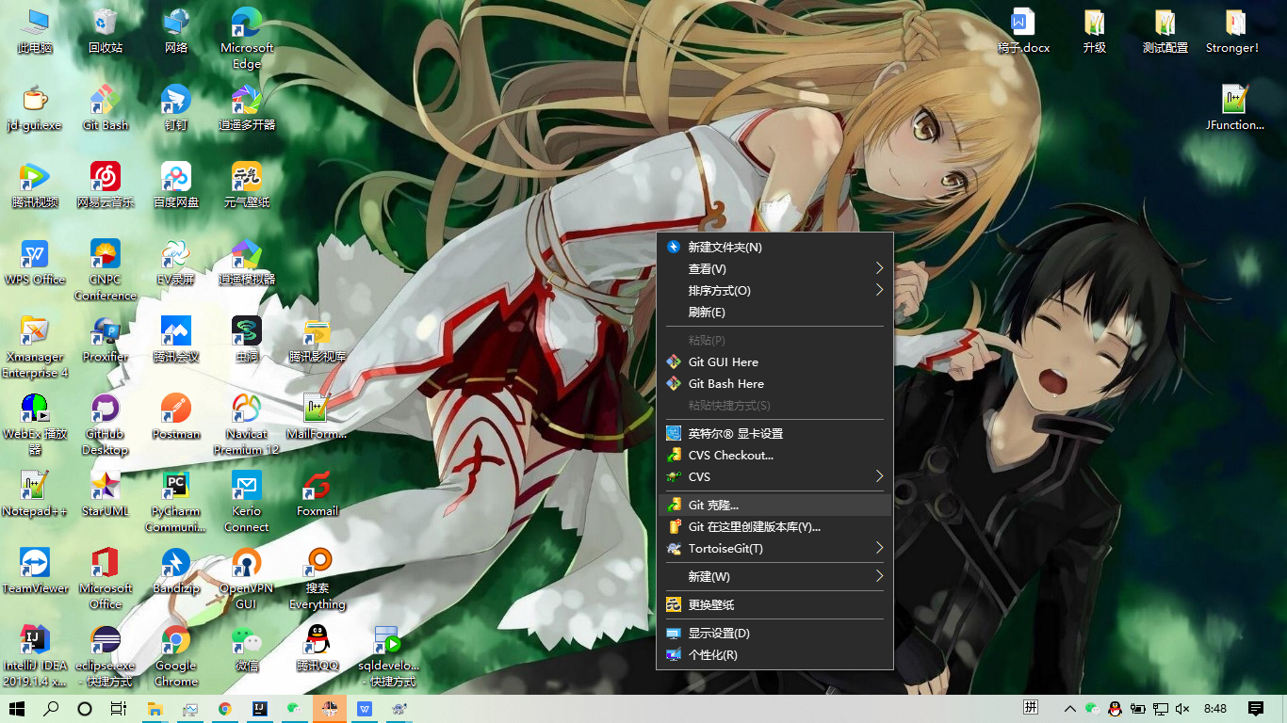Expand the 新建(W) submenu
The width and height of the screenshot is (1287, 723).
(x=774, y=576)
